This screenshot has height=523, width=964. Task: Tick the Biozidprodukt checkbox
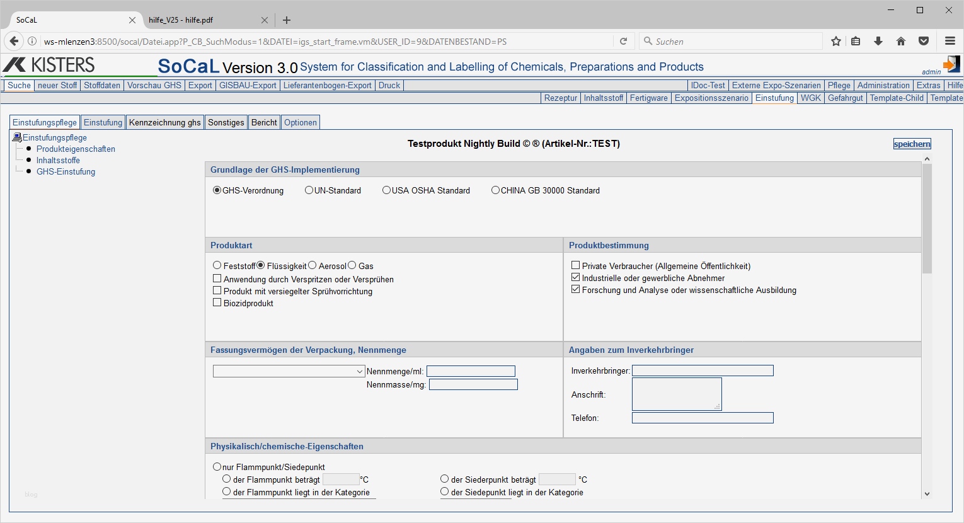pos(217,302)
